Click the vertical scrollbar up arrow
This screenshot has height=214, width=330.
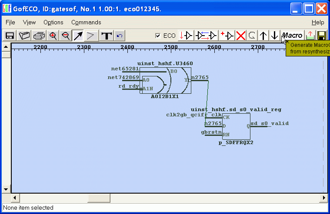6,47
